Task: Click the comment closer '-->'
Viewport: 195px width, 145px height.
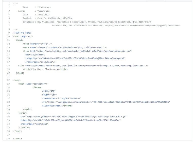Action: 15,29
